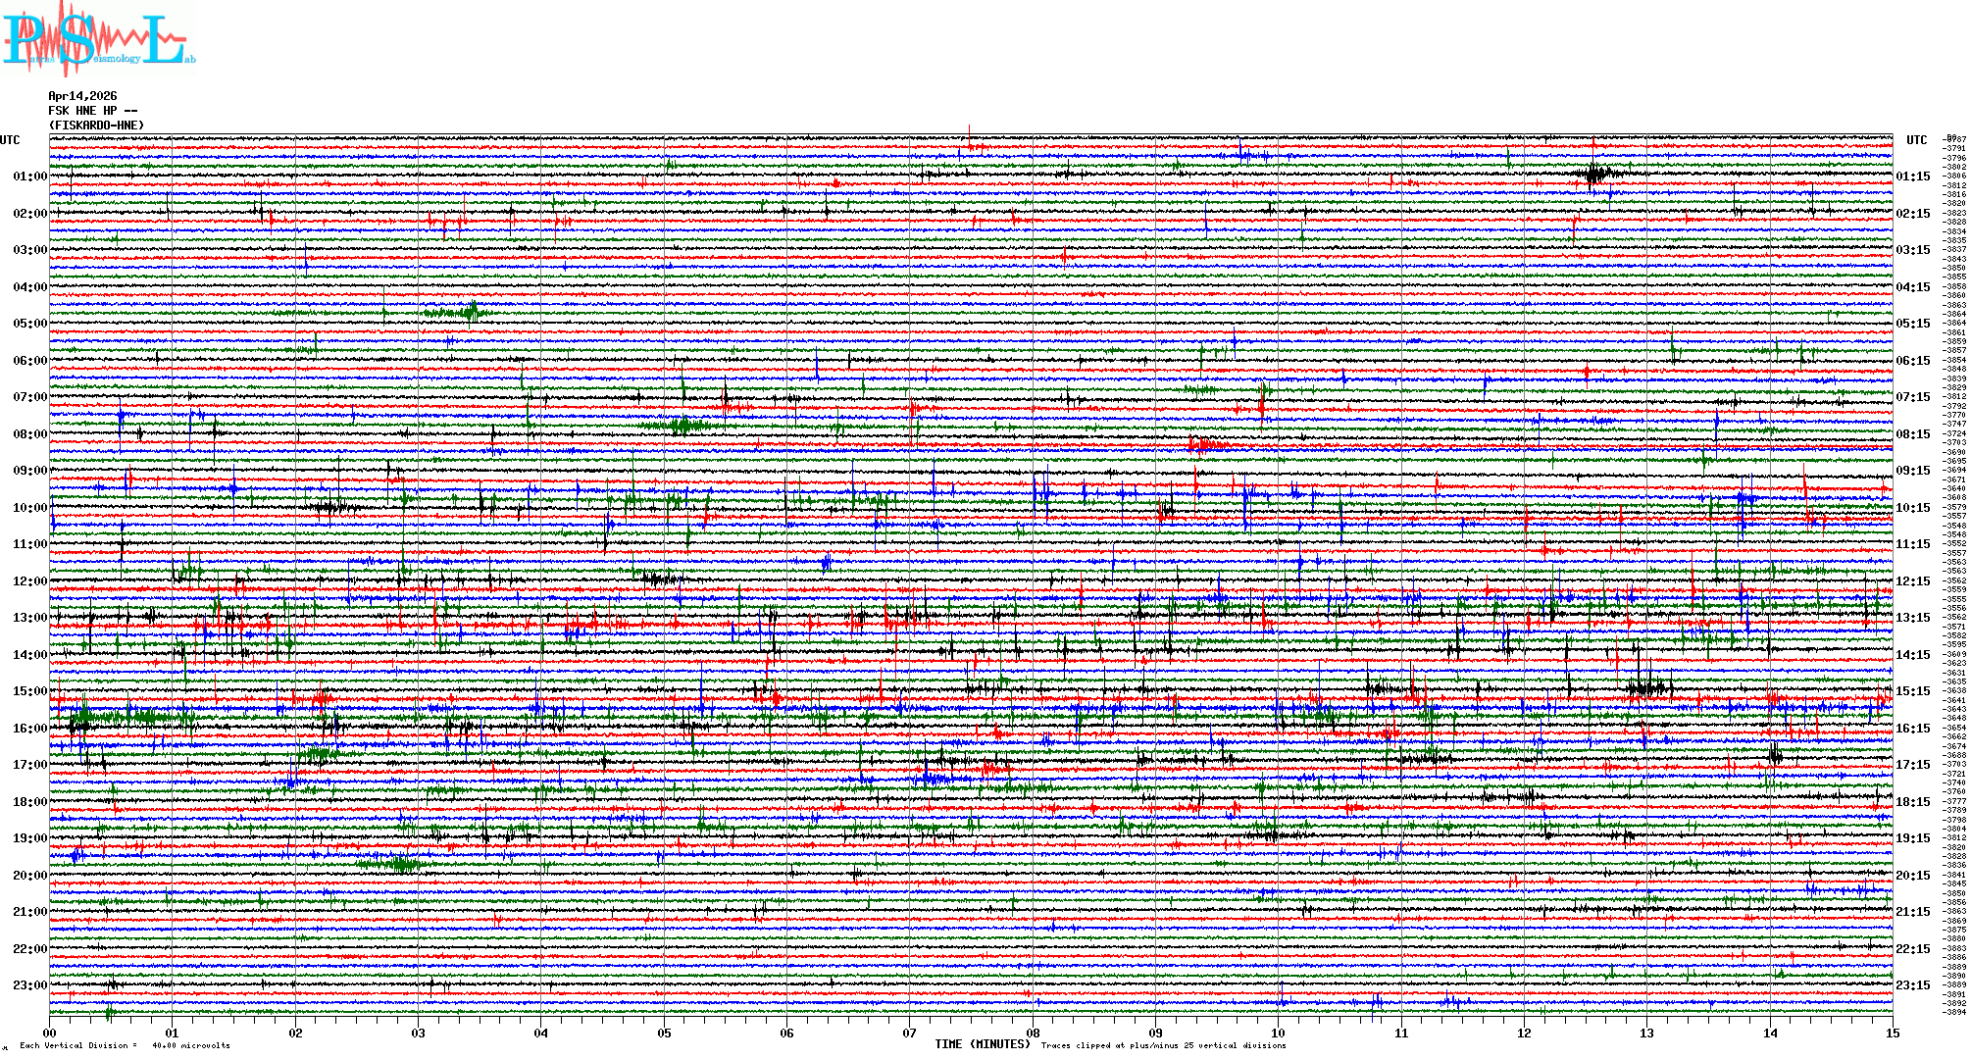Select the 01:00 hour label on left
Image resolution: width=1971 pixels, height=1059 pixels.
coord(29,176)
